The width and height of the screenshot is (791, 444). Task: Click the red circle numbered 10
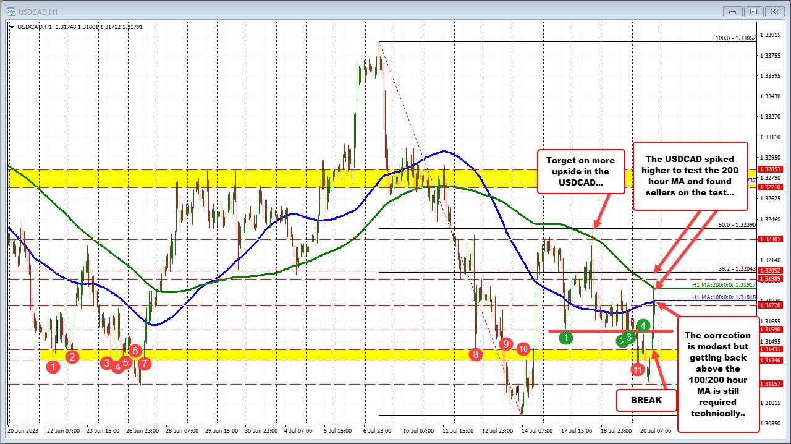(x=523, y=349)
